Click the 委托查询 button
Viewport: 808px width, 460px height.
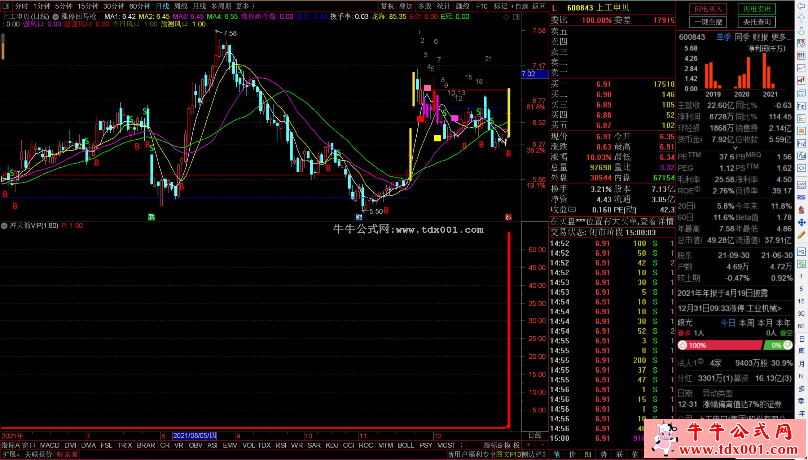757,22
